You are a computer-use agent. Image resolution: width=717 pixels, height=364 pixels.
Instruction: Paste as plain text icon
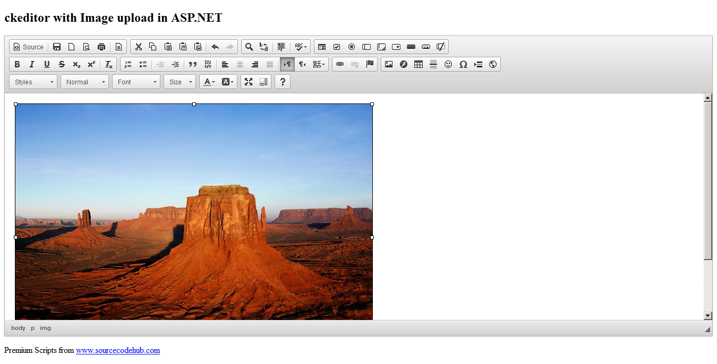click(183, 47)
